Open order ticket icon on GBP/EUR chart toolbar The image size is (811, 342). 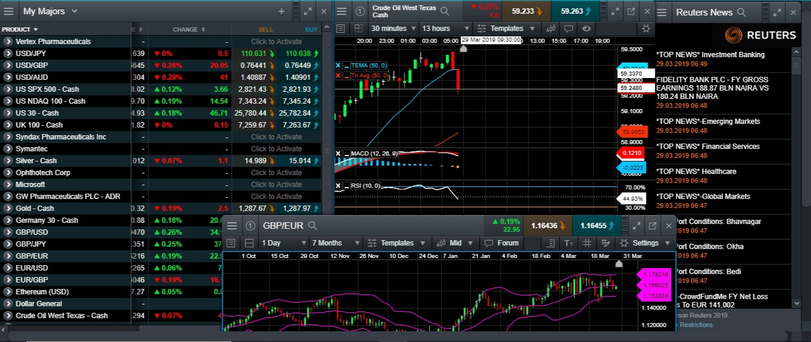tap(231, 243)
